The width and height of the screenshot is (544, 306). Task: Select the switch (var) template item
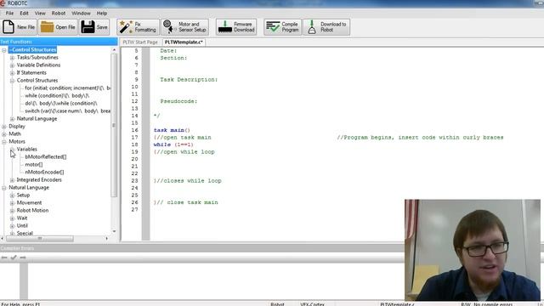pos(67,111)
